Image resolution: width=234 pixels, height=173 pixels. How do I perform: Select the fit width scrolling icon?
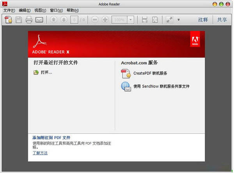[145, 19]
